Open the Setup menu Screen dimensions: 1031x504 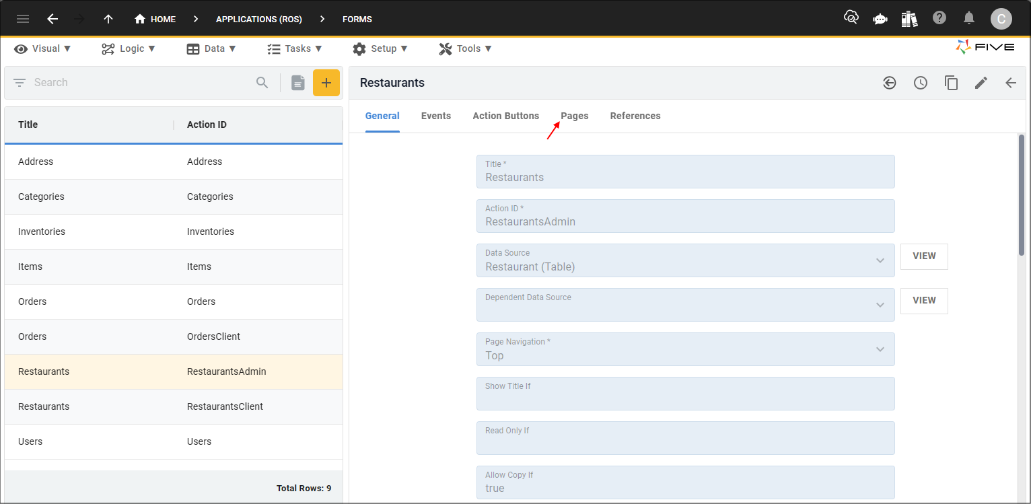point(380,48)
